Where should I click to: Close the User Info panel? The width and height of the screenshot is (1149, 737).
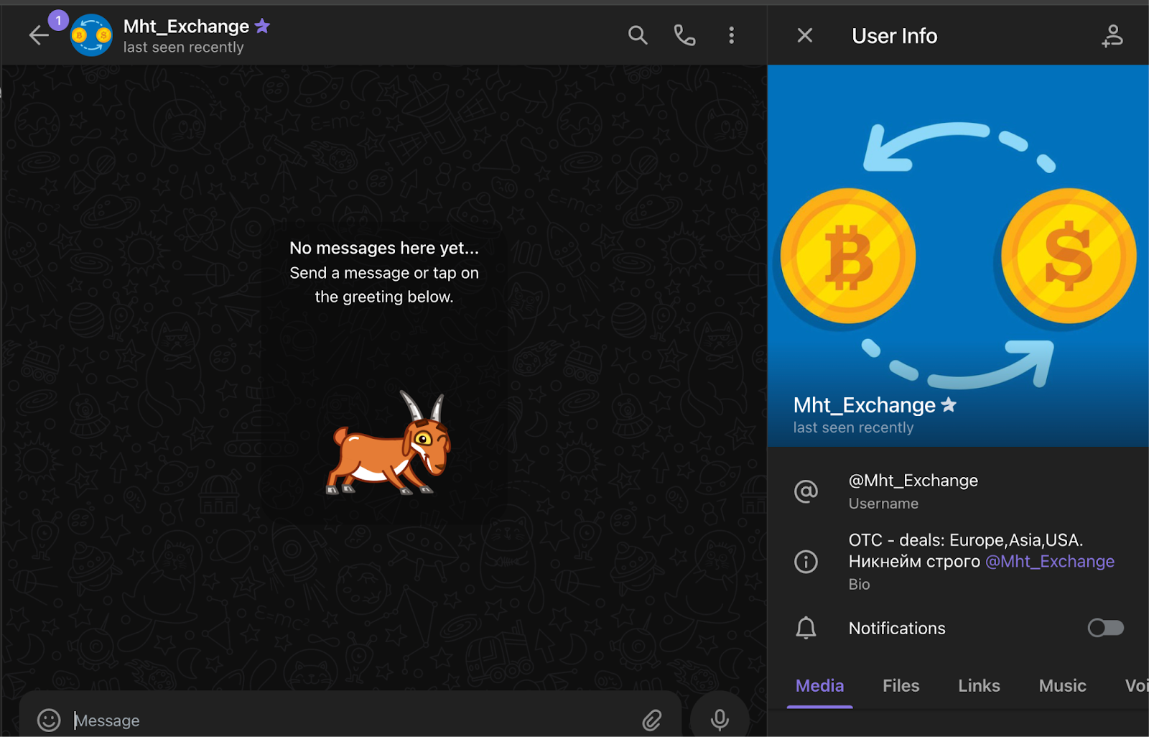pos(805,35)
